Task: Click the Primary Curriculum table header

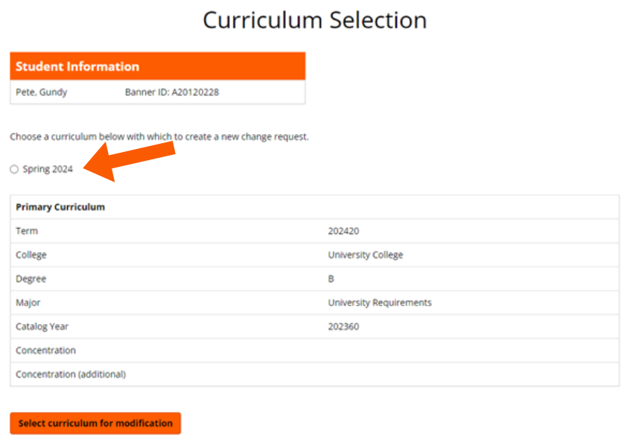Action: tap(60, 207)
